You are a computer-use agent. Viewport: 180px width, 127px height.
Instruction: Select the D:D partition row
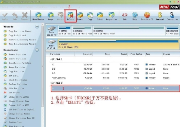click(115, 69)
